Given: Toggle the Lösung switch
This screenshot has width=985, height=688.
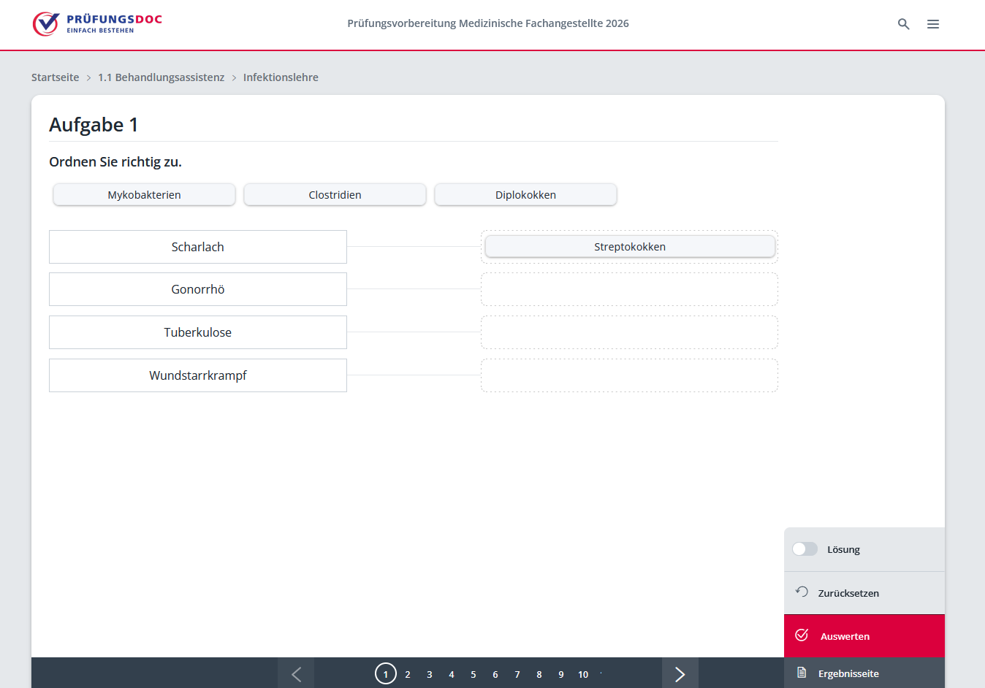Looking at the screenshot, I should [805, 549].
